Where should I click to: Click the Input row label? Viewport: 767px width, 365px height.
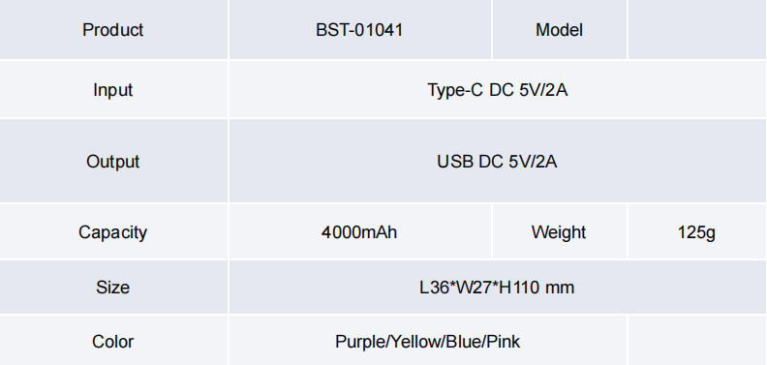coord(113,89)
